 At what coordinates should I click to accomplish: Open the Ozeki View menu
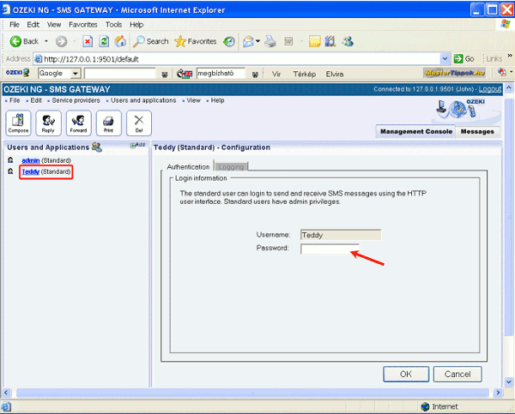point(193,100)
